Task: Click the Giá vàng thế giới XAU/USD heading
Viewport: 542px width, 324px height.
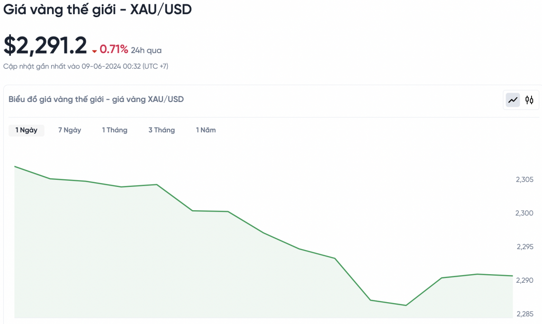Action: click(x=97, y=9)
